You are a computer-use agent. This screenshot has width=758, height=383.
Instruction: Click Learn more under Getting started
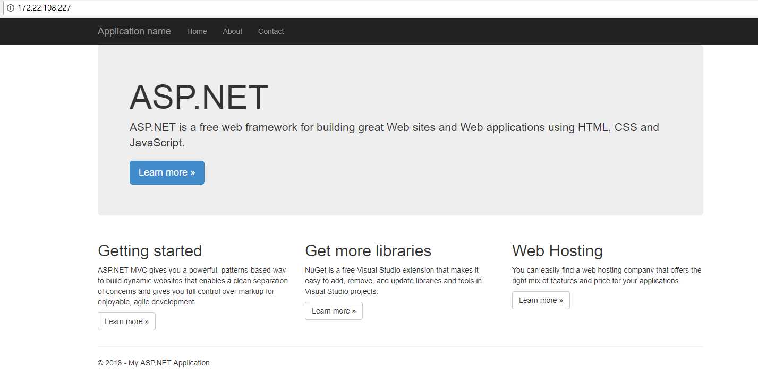pyautogui.click(x=126, y=321)
